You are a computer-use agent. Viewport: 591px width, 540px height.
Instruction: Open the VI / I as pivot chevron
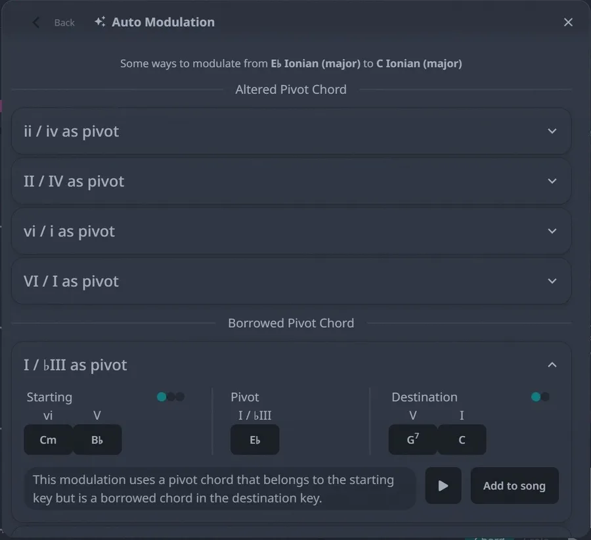tap(552, 281)
